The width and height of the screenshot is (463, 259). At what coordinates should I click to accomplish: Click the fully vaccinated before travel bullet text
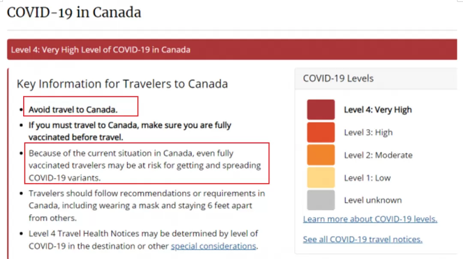tap(130, 131)
